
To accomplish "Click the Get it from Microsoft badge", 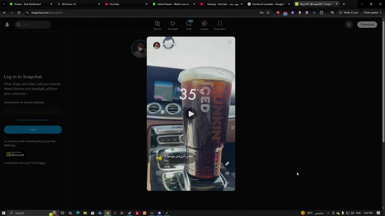I will click(x=15, y=154).
